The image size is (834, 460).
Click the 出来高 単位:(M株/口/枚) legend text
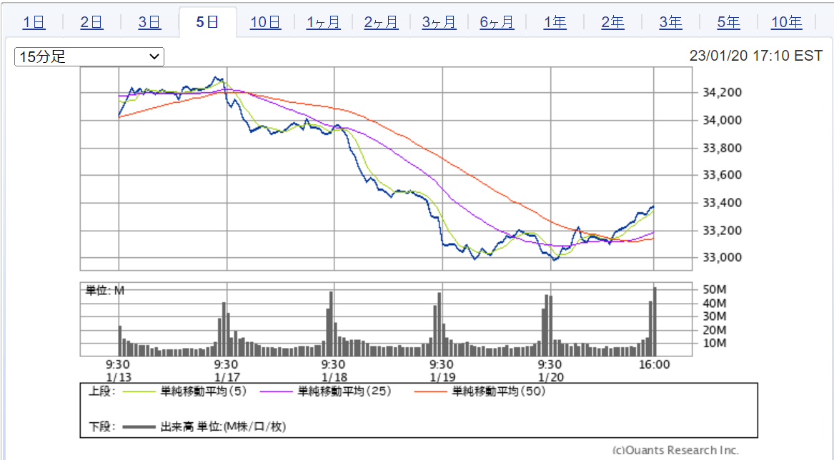click(x=223, y=426)
